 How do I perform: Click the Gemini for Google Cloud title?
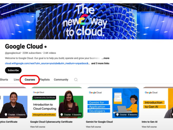99,122
